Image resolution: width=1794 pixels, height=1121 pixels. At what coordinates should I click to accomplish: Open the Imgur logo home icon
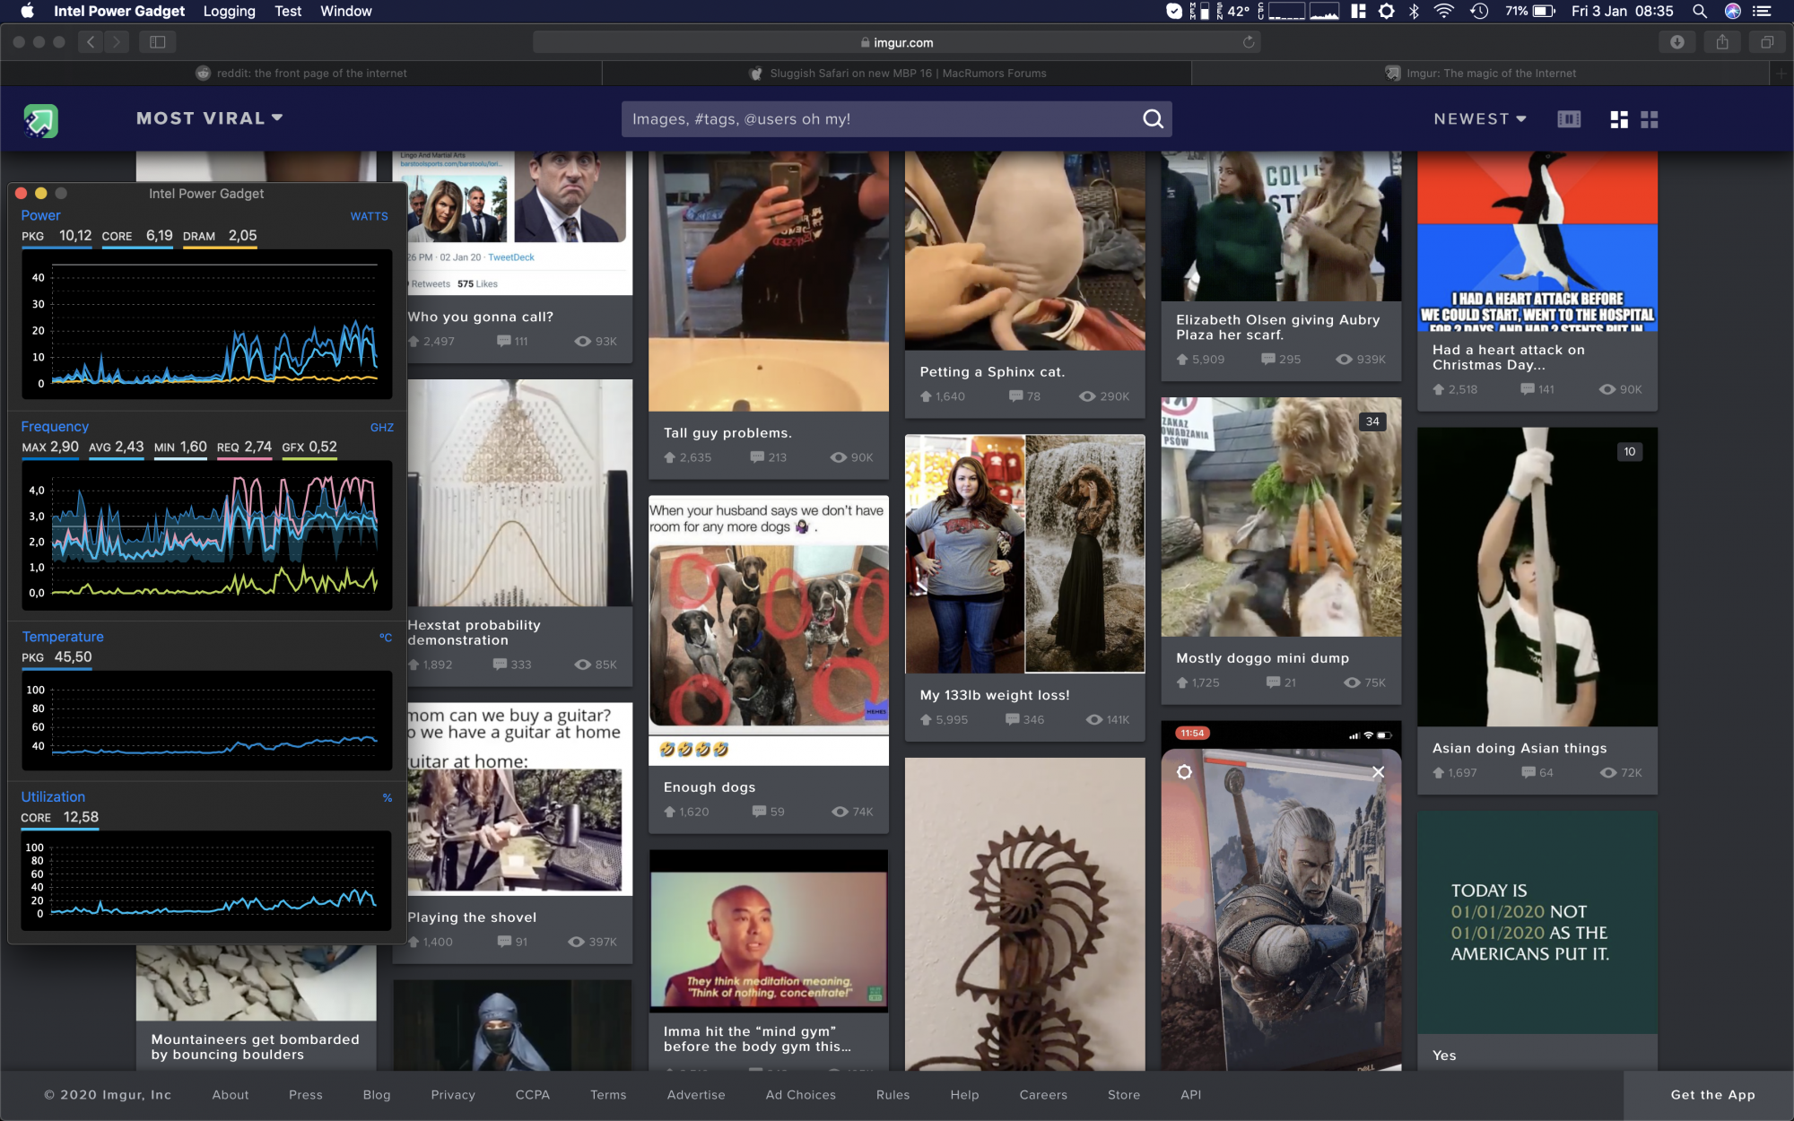coord(40,119)
